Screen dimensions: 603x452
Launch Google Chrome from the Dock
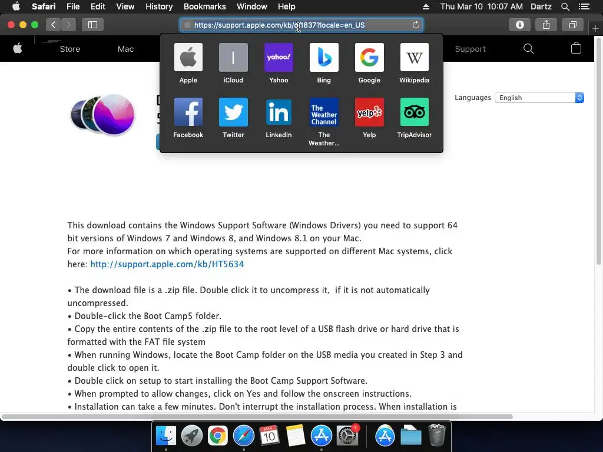pyautogui.click(x=218, y=436)
